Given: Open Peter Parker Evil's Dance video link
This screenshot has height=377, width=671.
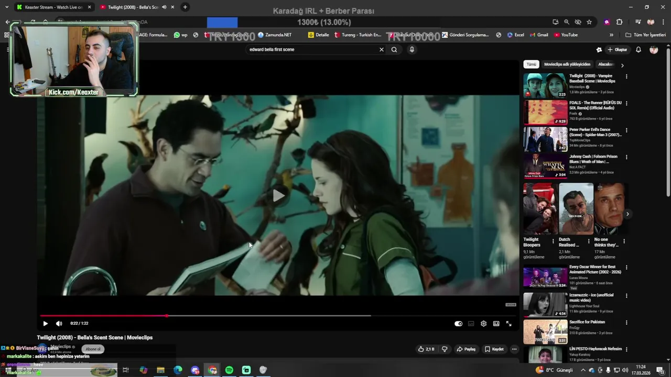Looking at the screenshot, I should click(x=596, y=132).
